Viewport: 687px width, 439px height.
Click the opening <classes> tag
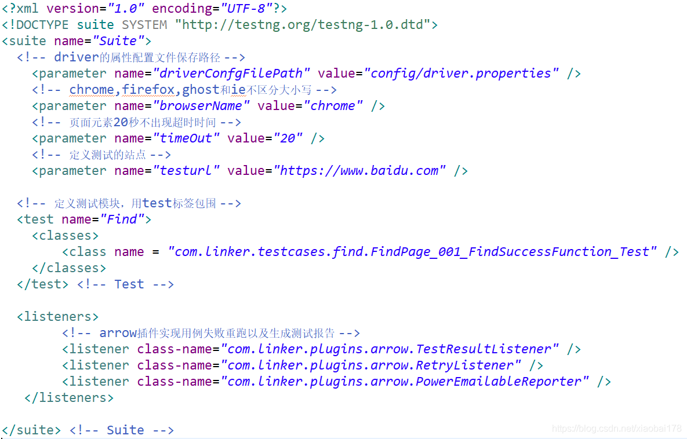pos(66,236)
